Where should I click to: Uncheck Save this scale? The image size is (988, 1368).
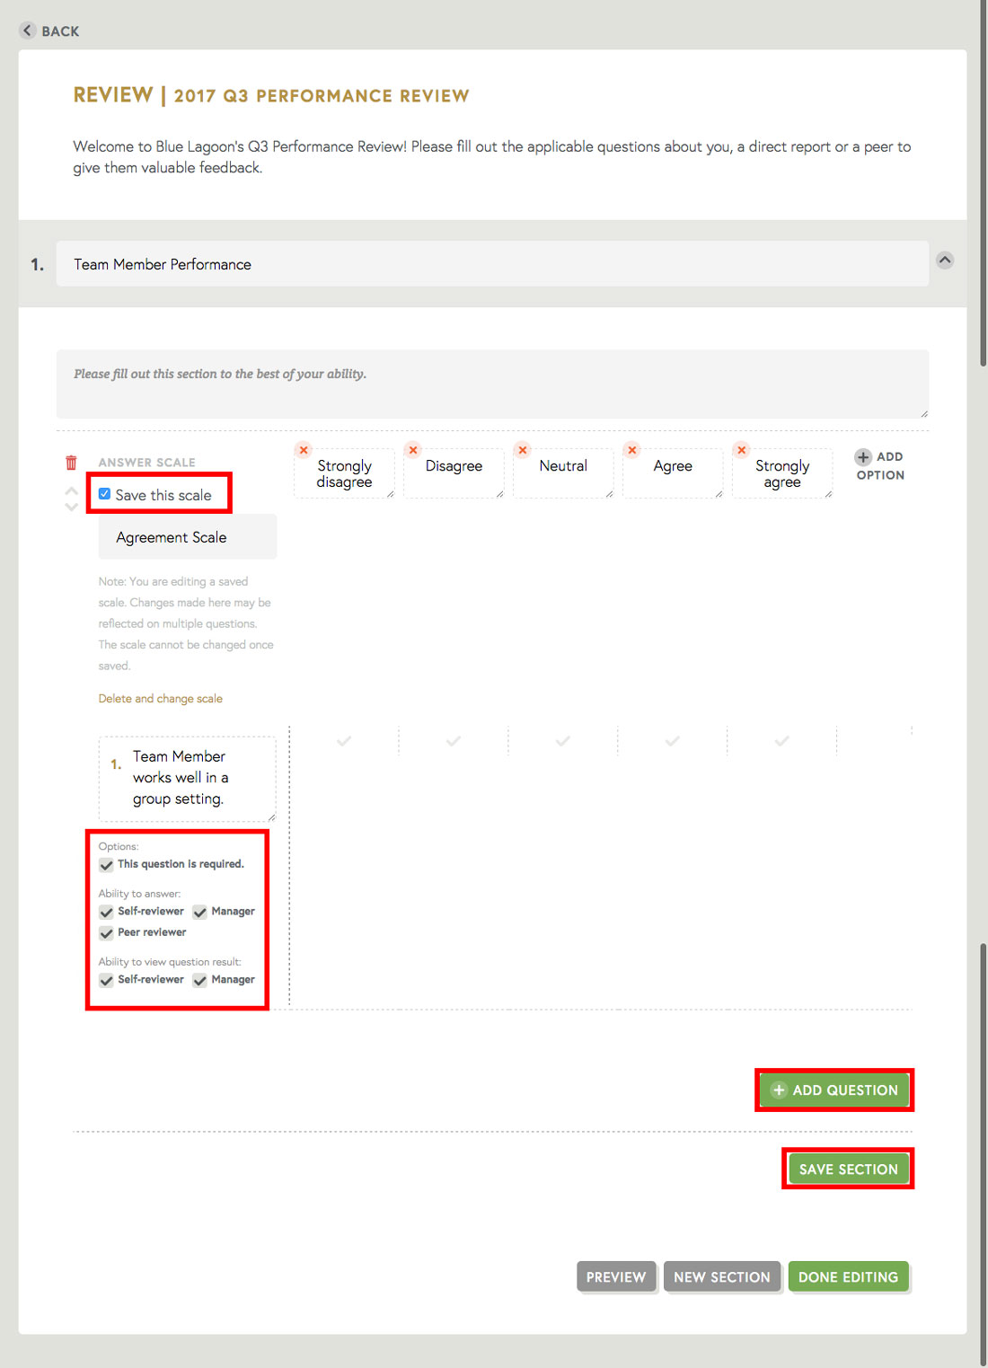click(104, 492)
